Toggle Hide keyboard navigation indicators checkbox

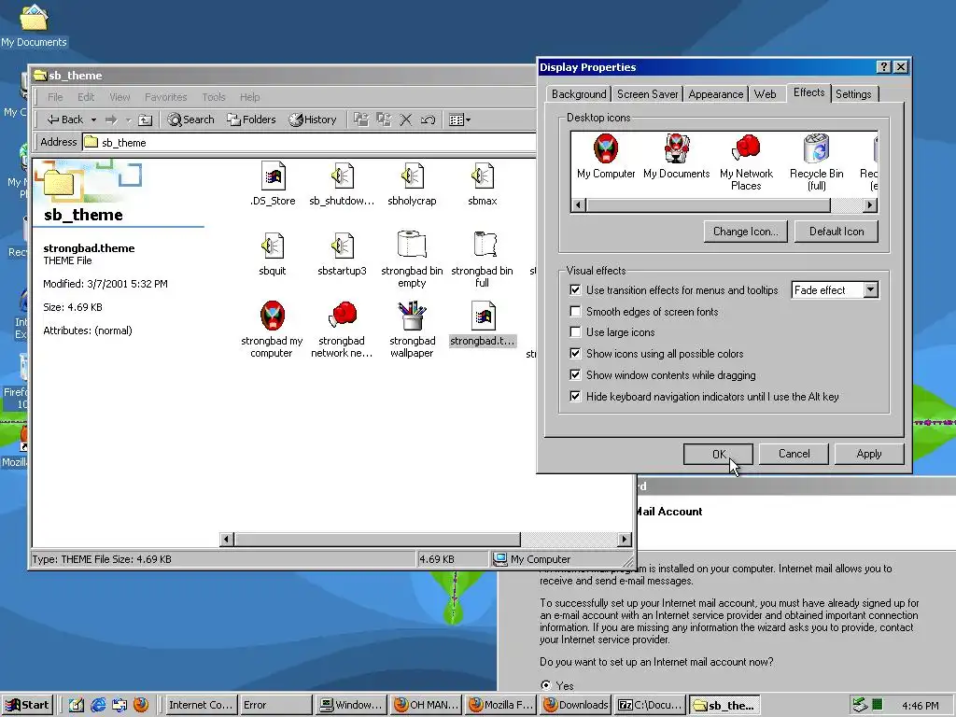coord(575,396)
